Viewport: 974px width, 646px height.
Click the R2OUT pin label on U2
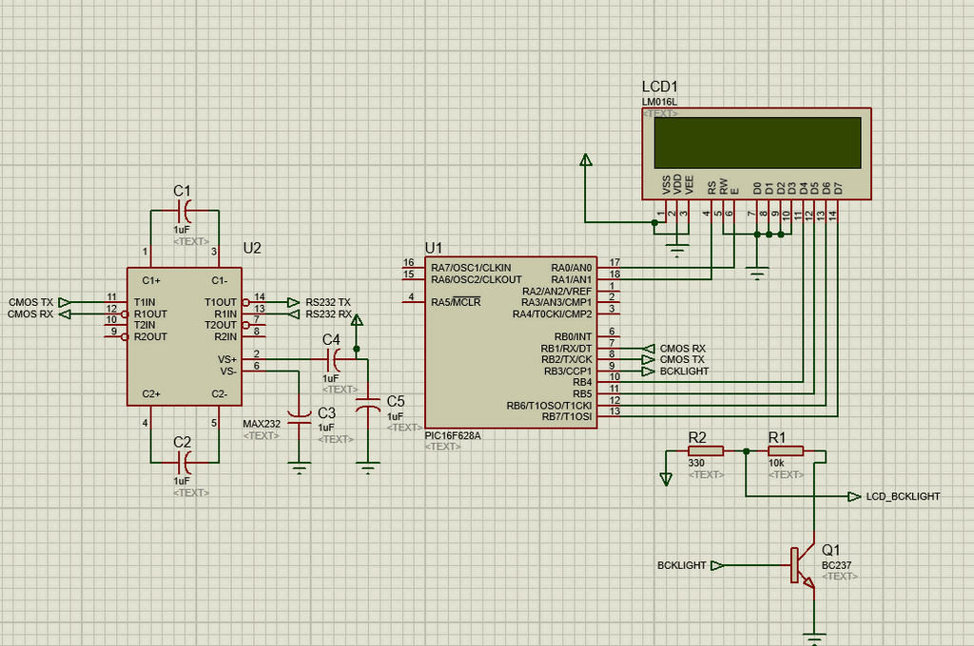point(150,337)
